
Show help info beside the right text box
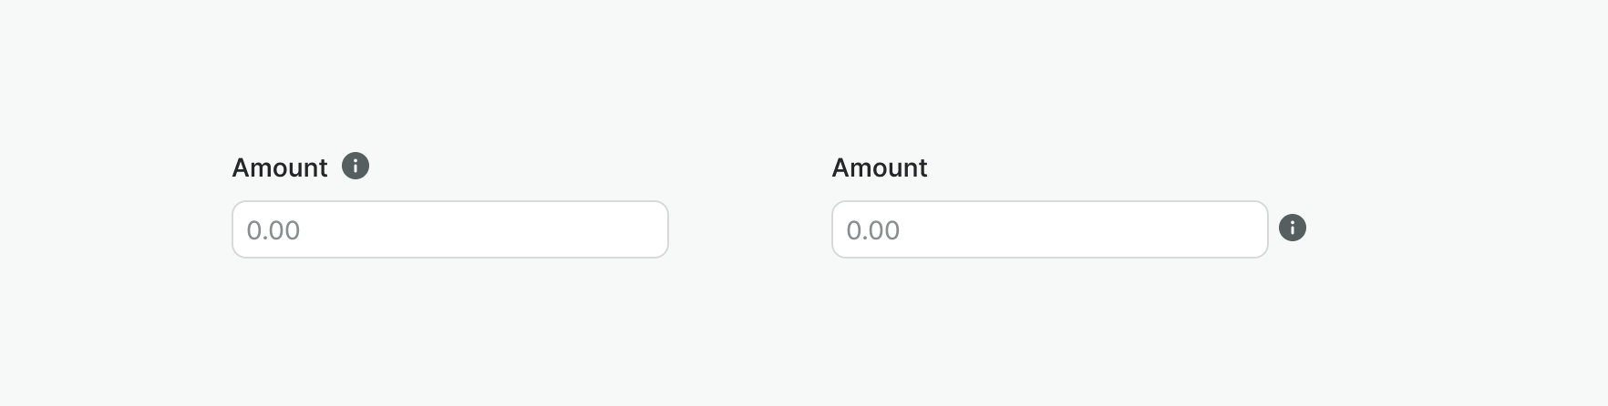point(1293,228)
